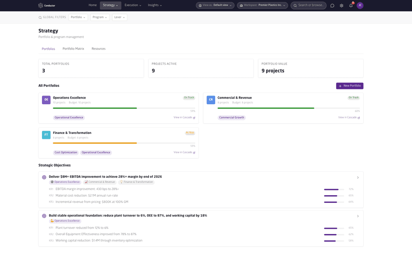Viewport: 412px width, 258px height.
Task: Open the Workspace Premier Plastics selector
Action: [x=262, y=5]
